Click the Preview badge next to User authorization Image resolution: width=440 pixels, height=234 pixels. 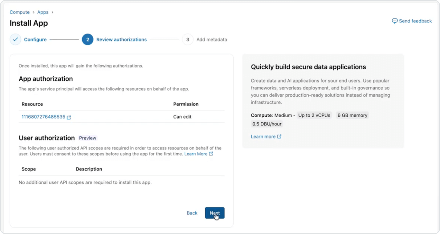pyautogui.click(x=88, y=138)
